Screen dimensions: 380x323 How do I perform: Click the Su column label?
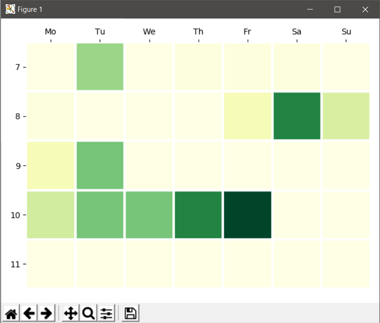(x=346, y=32)
